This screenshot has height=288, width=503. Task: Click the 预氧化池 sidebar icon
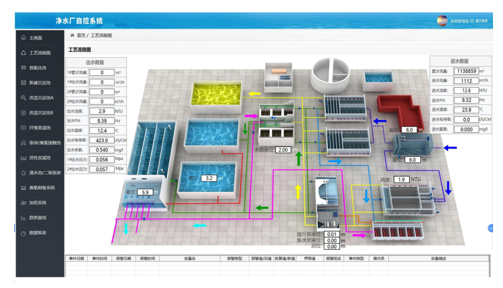24,68
